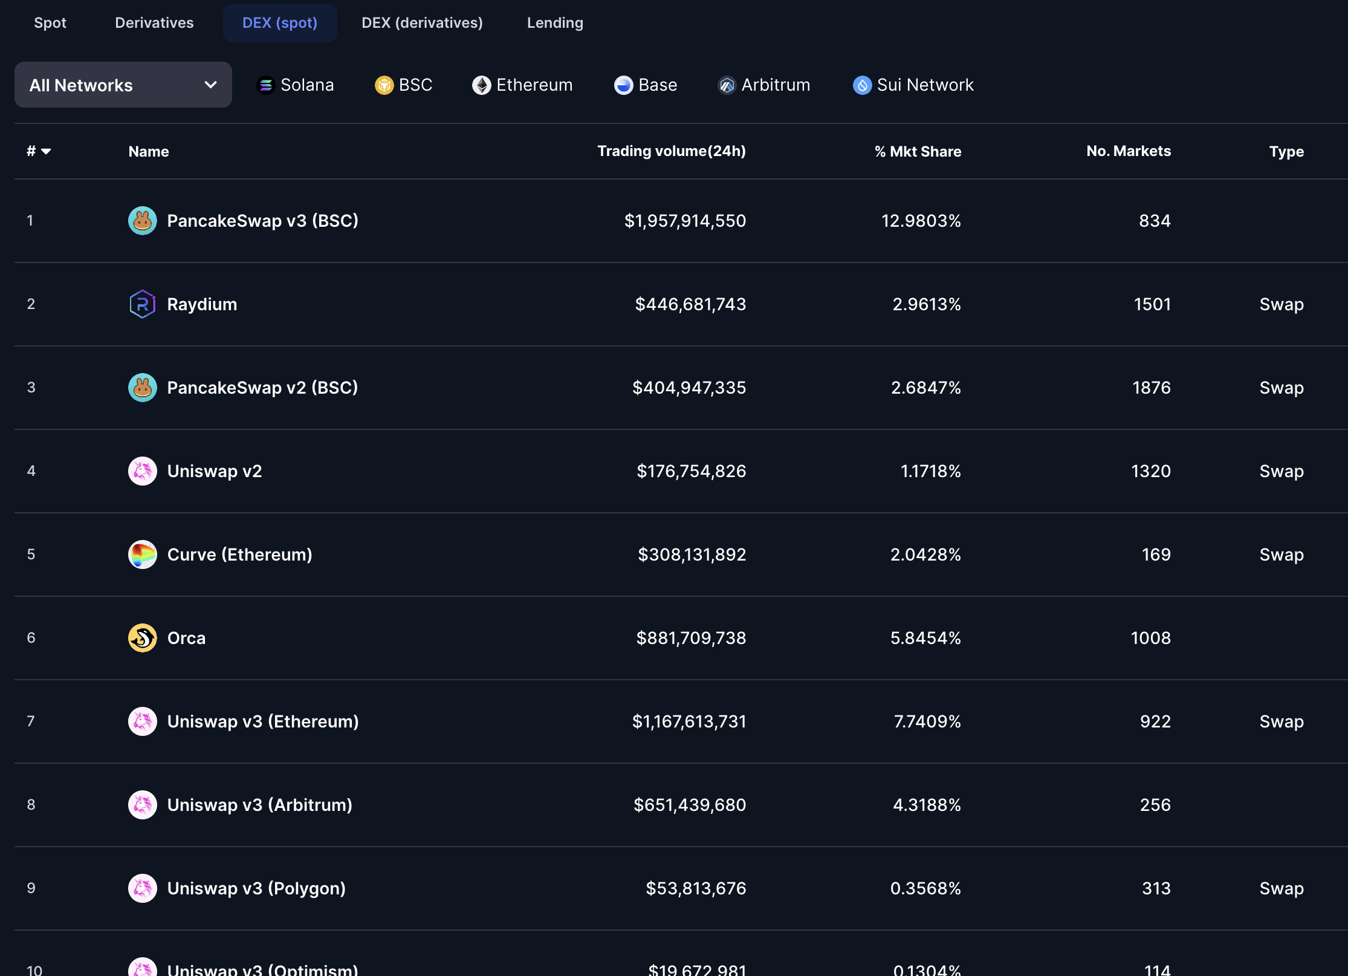Click the Swap type in Uniswap v3 (Polygon) row

tap(1282, 888)
